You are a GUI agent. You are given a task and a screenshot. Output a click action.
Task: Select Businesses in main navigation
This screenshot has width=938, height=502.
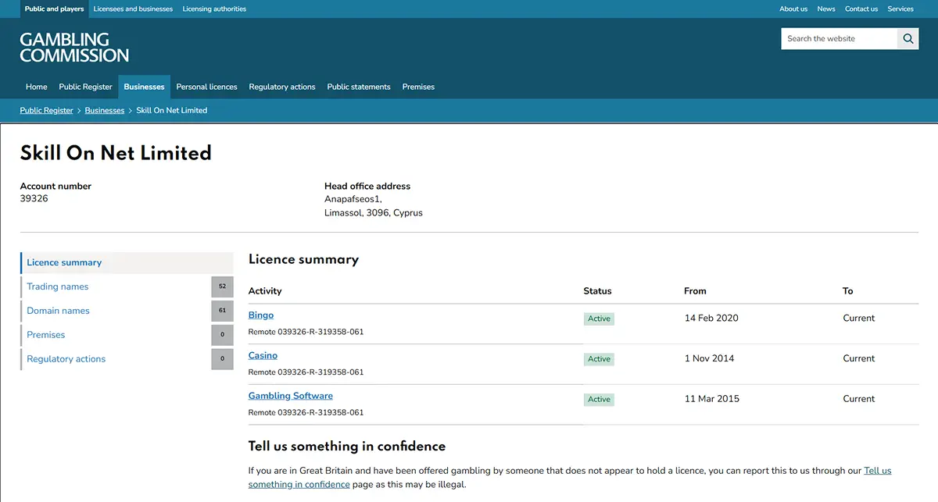click(145, 87)
